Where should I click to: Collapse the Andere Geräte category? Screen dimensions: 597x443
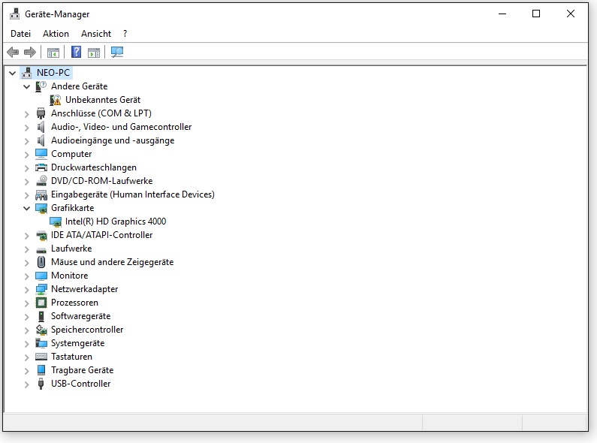click(x=26, y=87)
